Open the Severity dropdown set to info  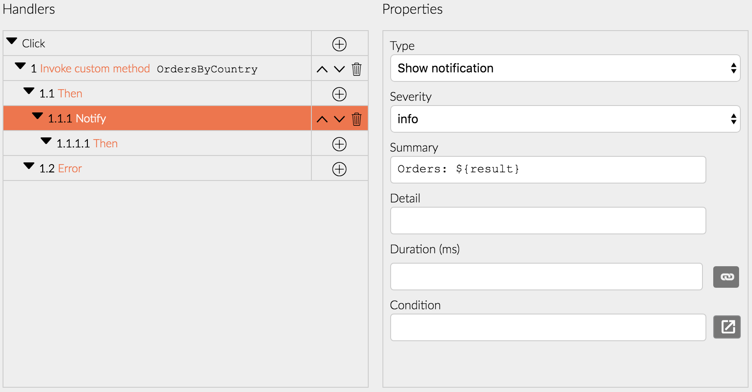[x=565, y=119]
